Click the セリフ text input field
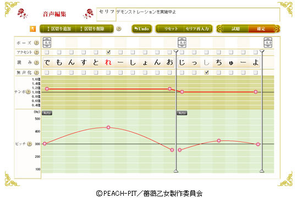This screenshot has width=297, height=198. pos(198,14)
